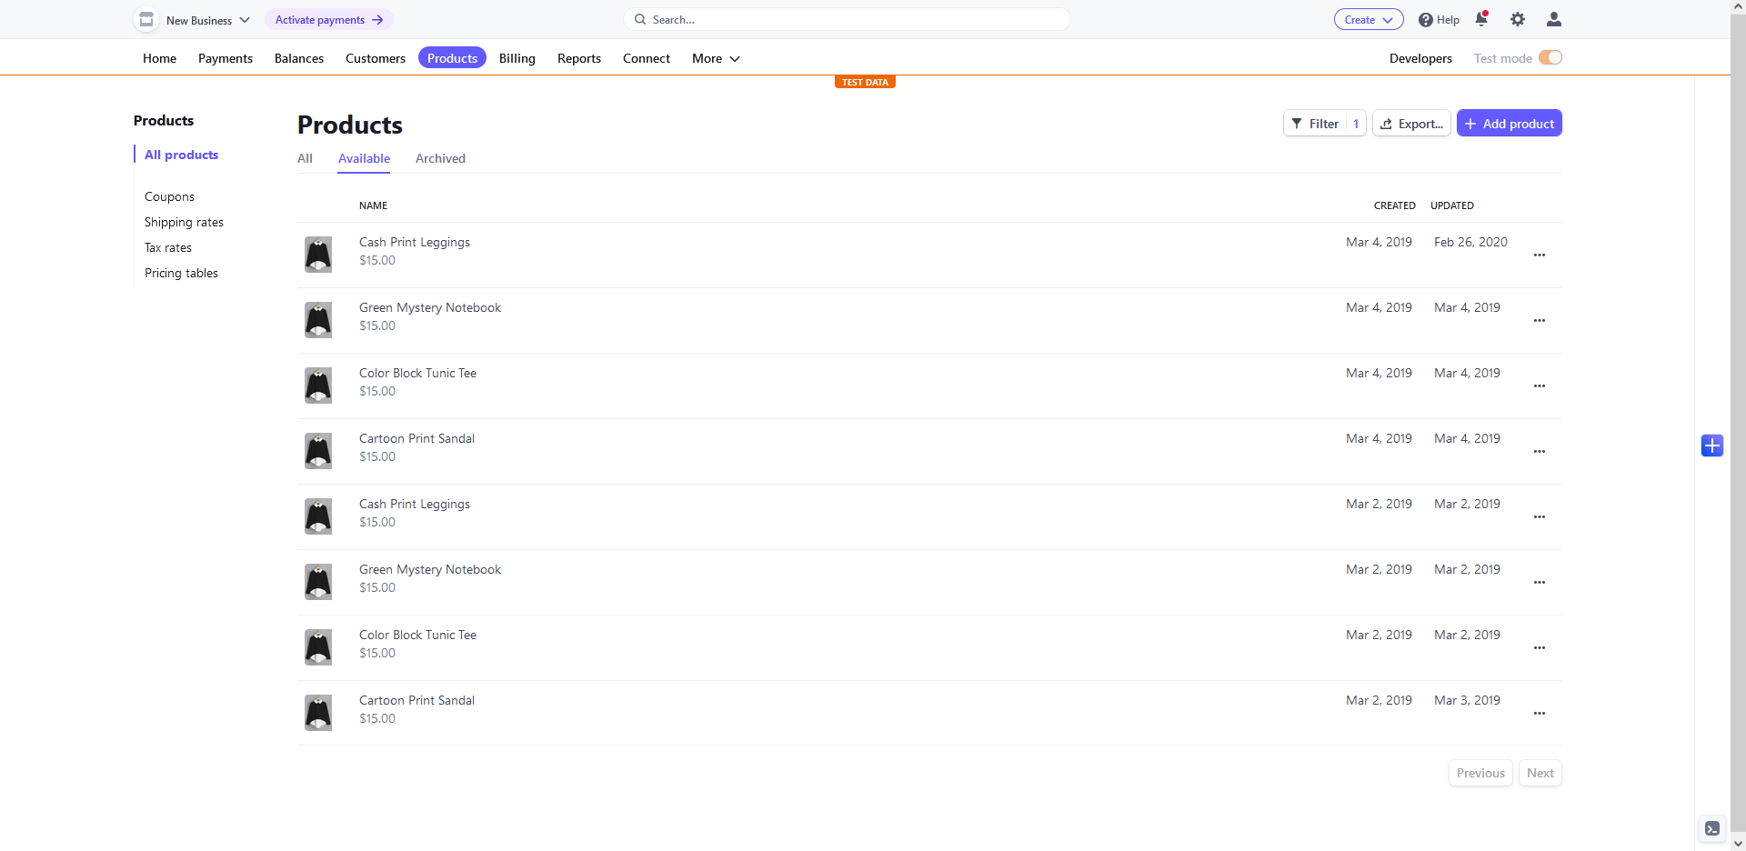This screenshot has height=851, width=1746.
Task: Open the blue plus floating widget
Action: tap(1712, 446)
